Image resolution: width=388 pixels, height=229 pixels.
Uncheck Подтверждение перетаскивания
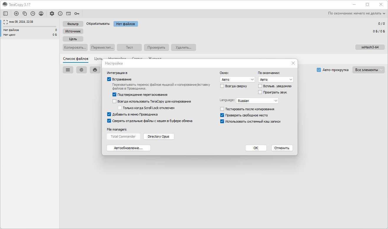pos(115,95)
